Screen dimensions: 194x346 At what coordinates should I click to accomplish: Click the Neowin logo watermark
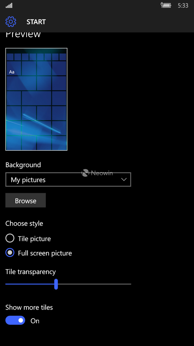[x=97, y=173]
